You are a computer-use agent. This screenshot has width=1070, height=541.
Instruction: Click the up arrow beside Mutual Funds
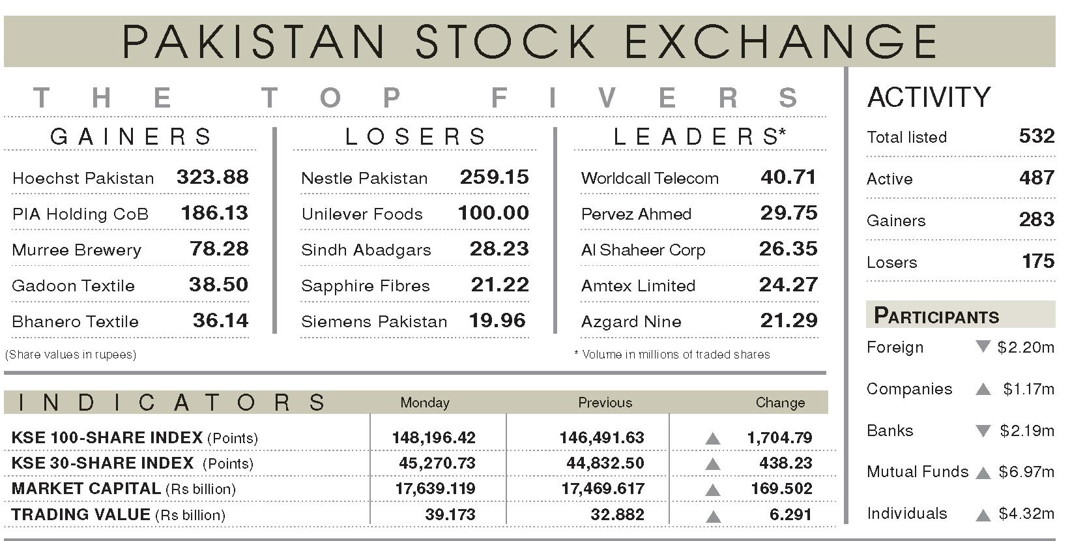983,473
